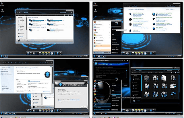Viewport: 184px width, 118px height.
Task: Open the Desktop folder in dark Explorer window
Action: pyautogui.click(x=164, y=78)
